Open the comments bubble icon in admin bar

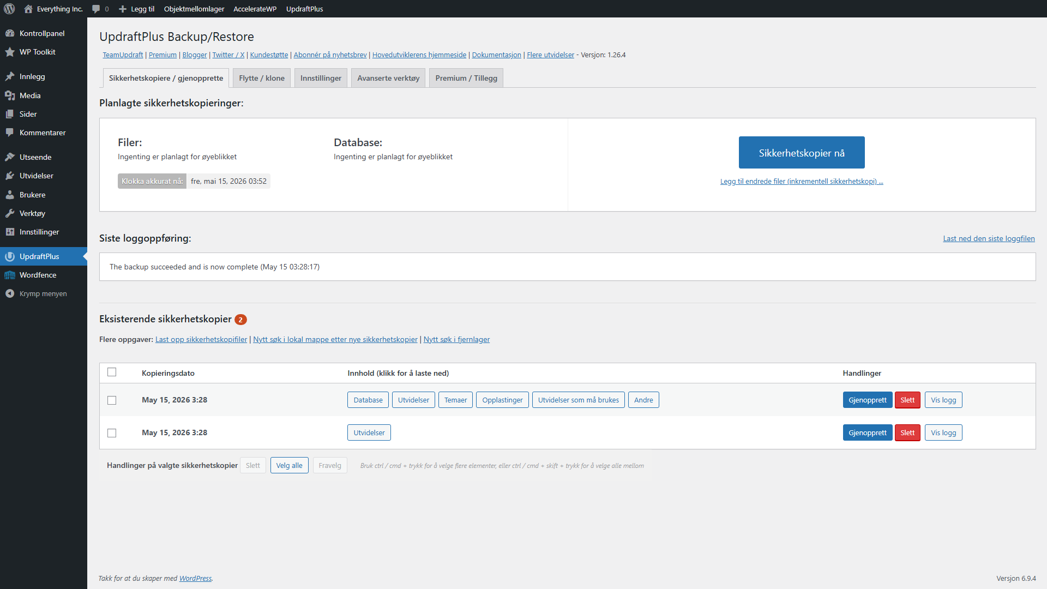tap(96, 9)
